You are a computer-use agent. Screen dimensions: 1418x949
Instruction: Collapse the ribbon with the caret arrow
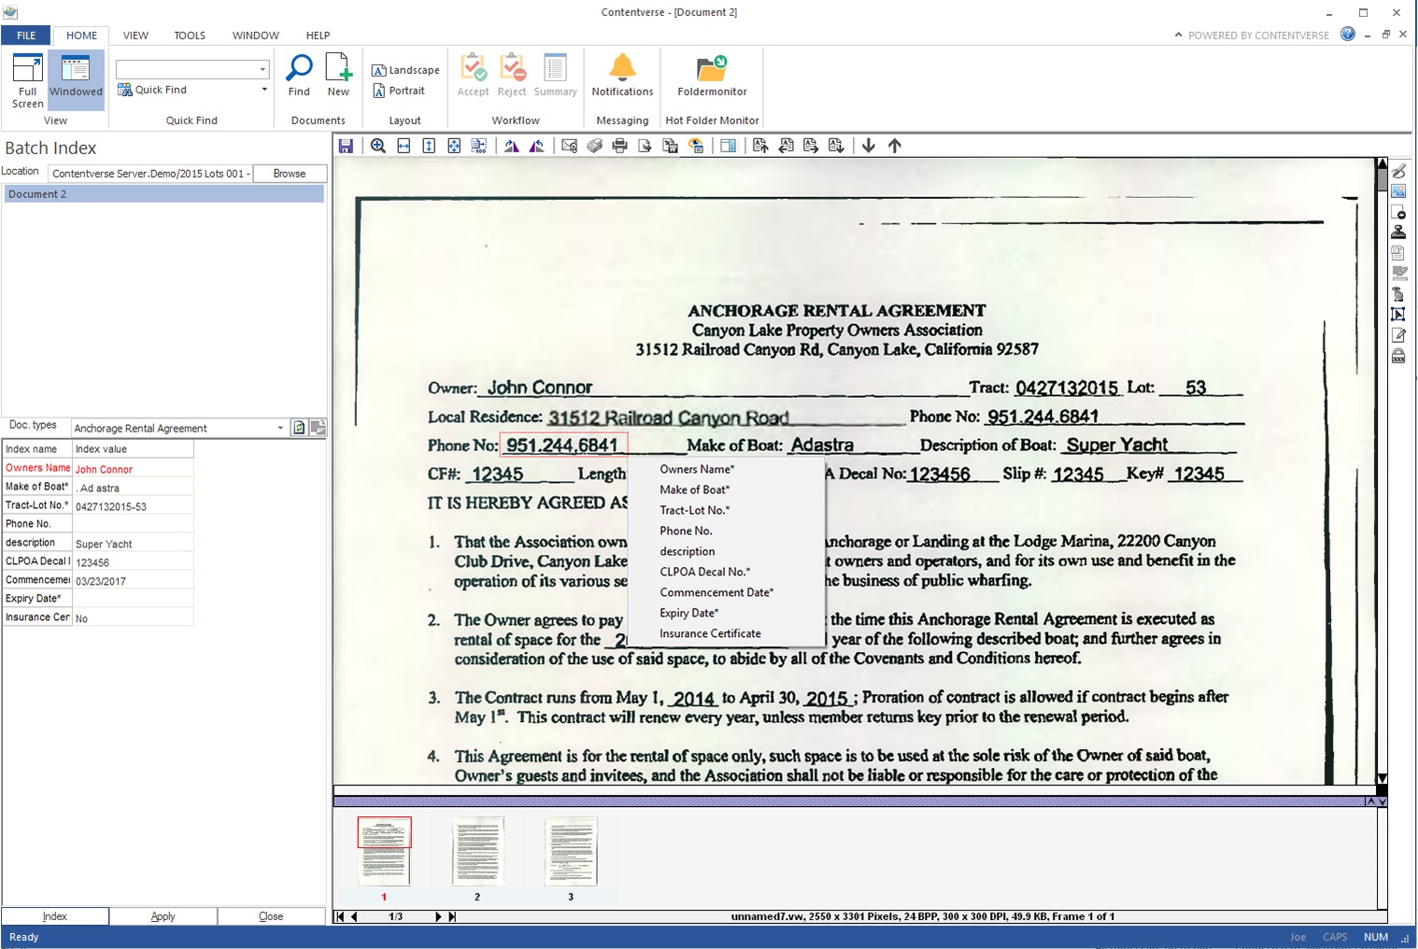(1178, 35)
